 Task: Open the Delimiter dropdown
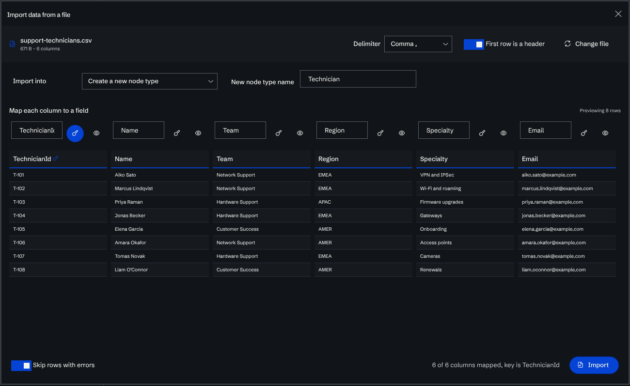click(418, 44)
